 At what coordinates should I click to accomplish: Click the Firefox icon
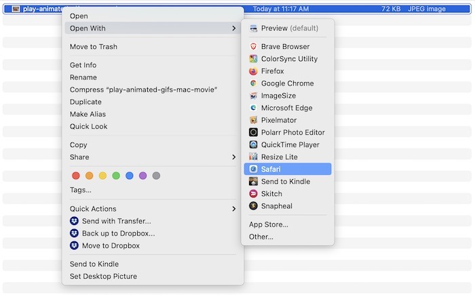[253, 71]
